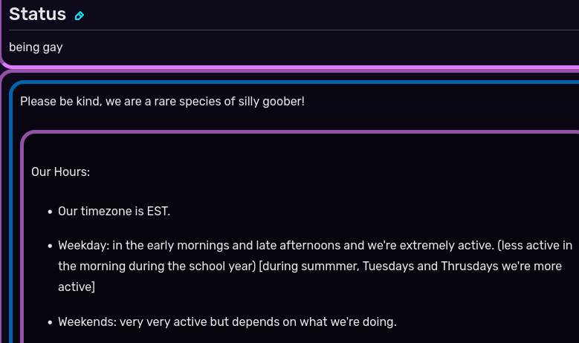Click the bullet before "Weekends"
The height and width of the screenshot is (343, 579).
51,322
